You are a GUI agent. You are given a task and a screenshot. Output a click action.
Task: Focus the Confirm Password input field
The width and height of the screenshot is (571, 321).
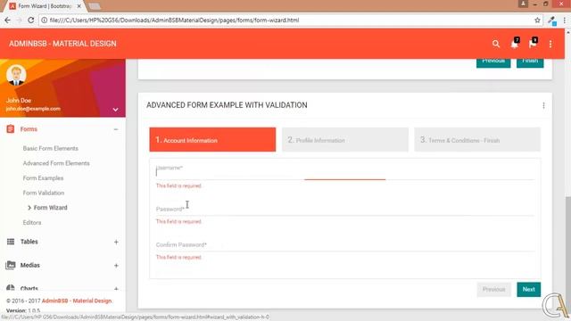(x=345, y=244)
